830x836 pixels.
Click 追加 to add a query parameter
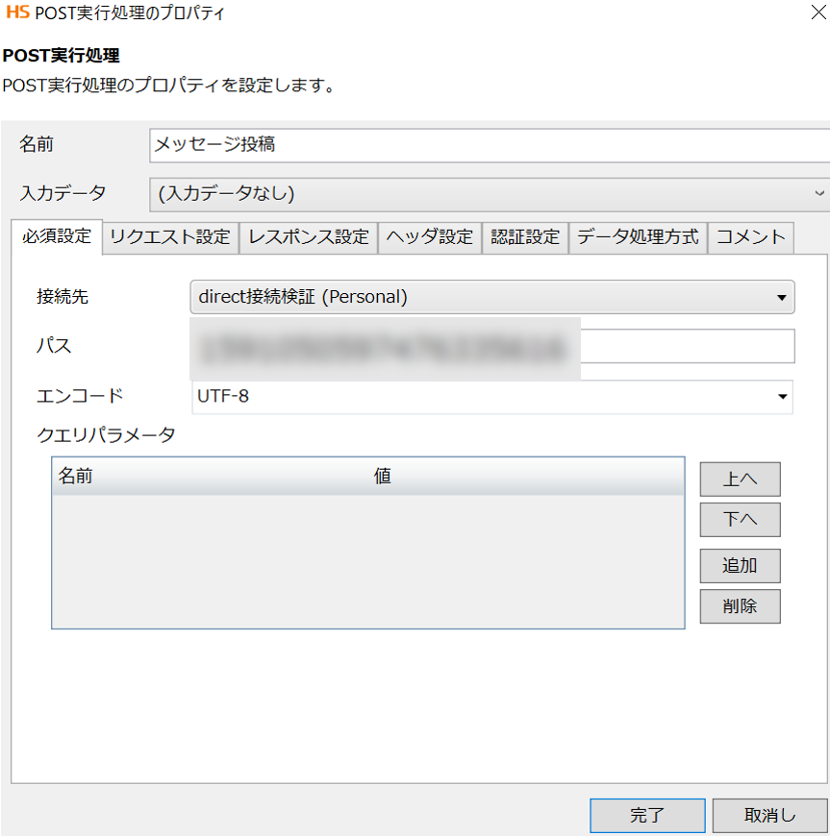click(x=740, y=566)
